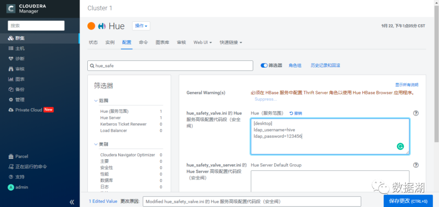
Task: Collapse the 范围 scope filter section
Action: 102,100
